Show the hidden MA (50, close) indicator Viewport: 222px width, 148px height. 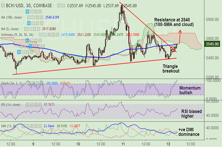27,12
